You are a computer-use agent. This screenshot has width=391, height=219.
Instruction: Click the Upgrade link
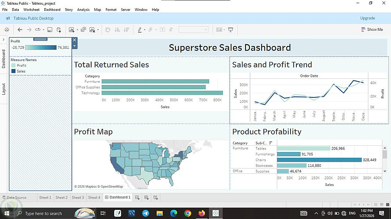pyautogui.click(x=367, y=18)
